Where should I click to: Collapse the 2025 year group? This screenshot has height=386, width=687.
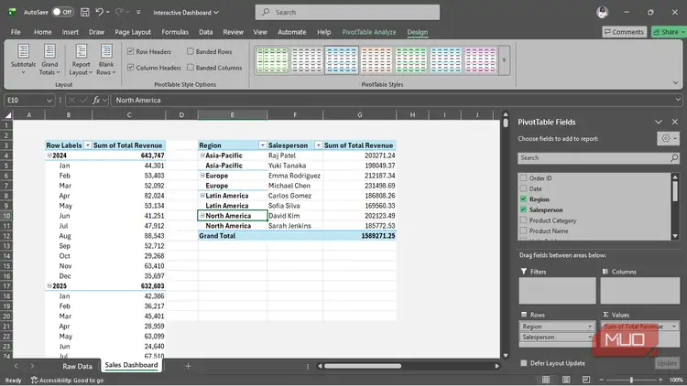click(x=49, y=285)
